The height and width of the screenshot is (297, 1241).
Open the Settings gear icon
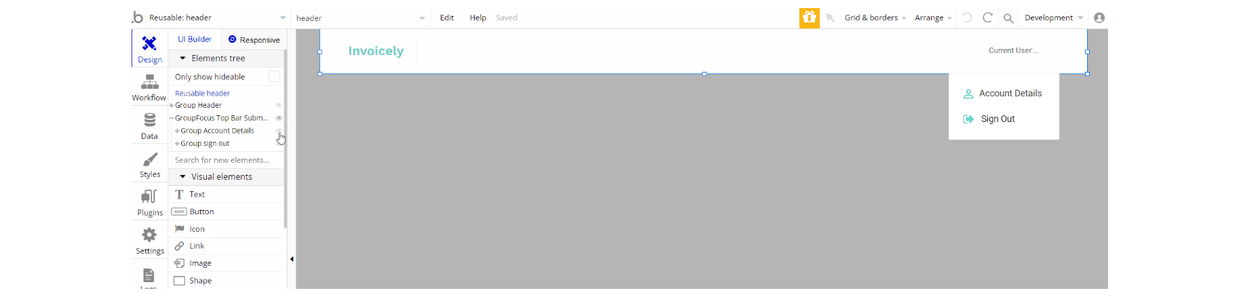point(149,235)
